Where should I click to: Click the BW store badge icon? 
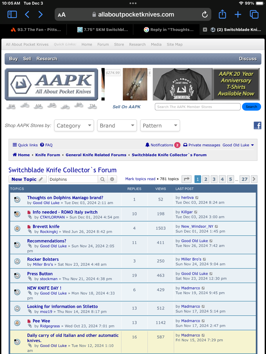[12, 106]
